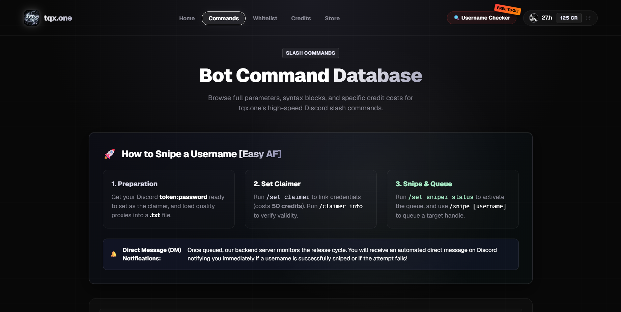Select the 3. Snipe & Queue card title
The height and width of the screenshot is (312, 621).
pos(424,184)
